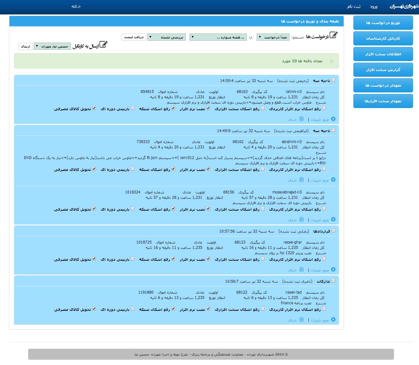
Task: Open گزارش سخت افزار sidebar menu
Action: coord(383,70)
